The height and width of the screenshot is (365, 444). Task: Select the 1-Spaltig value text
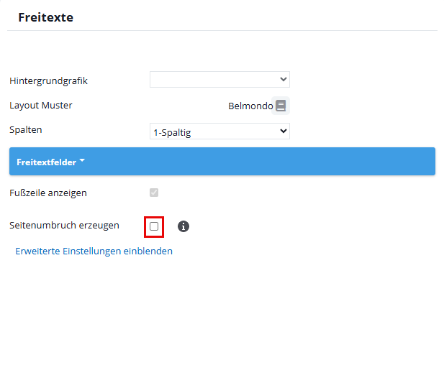tap(171, 131)
